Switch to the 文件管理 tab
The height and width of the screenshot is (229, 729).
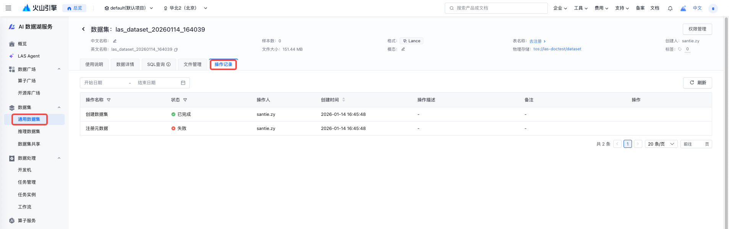pos(193,64)
